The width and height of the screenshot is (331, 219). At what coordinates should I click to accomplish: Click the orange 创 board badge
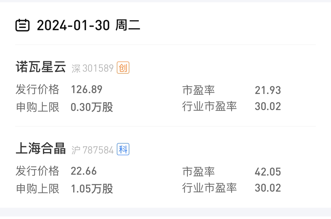[x=123, y=68]
